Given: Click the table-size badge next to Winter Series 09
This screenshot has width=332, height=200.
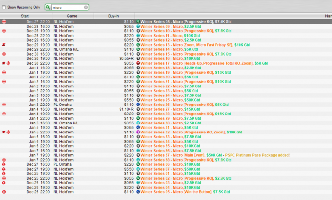Looking at the screenshot, I should tap(138, 26).
